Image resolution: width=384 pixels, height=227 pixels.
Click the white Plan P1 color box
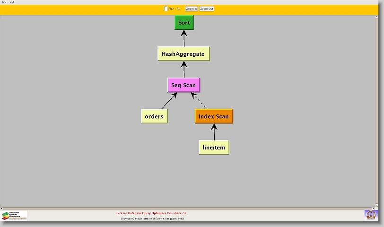[166, 9]
